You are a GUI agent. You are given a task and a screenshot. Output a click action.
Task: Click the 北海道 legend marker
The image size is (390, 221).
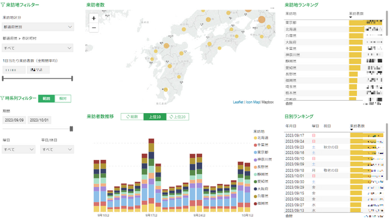point(255,138)
